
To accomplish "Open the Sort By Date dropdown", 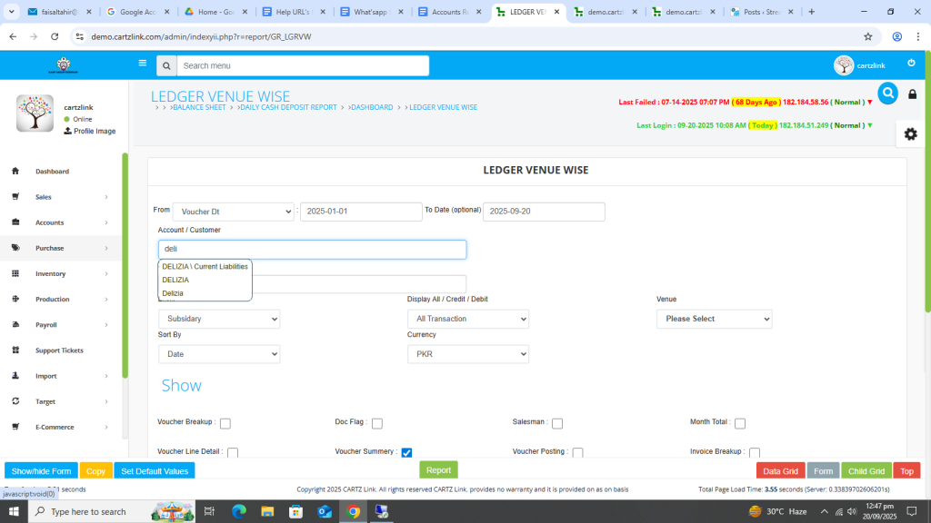I will click(219, 354).
